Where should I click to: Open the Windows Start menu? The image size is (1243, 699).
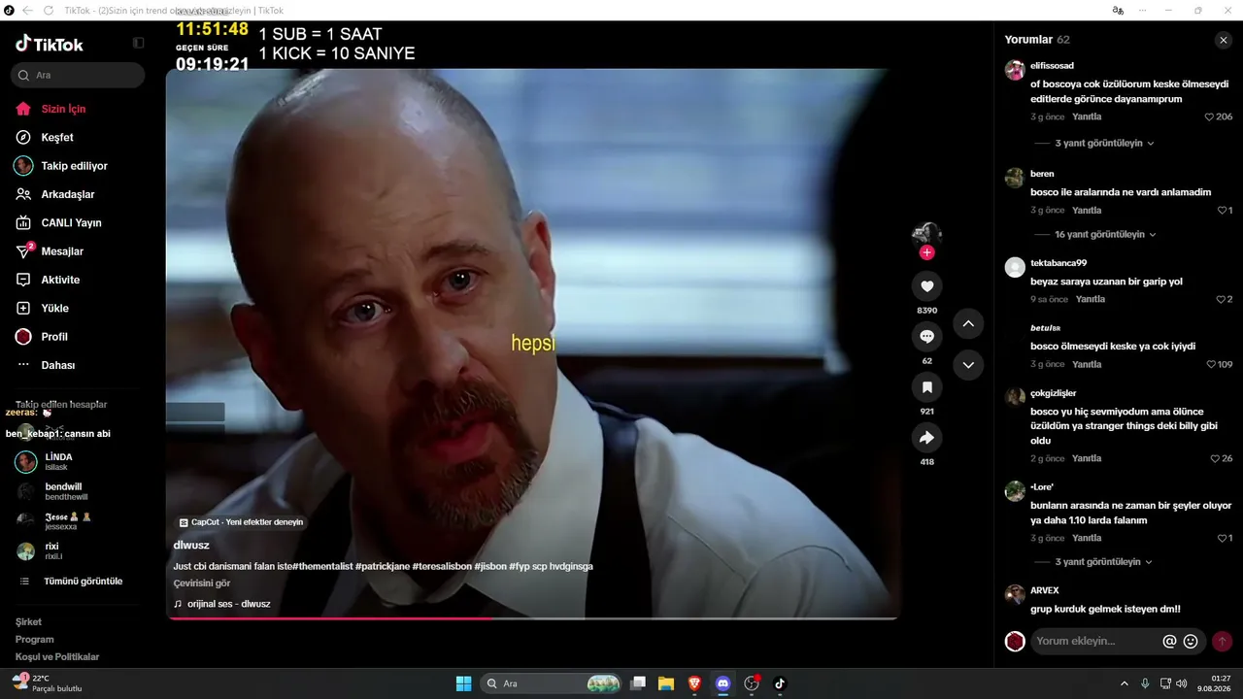[463, 683]
